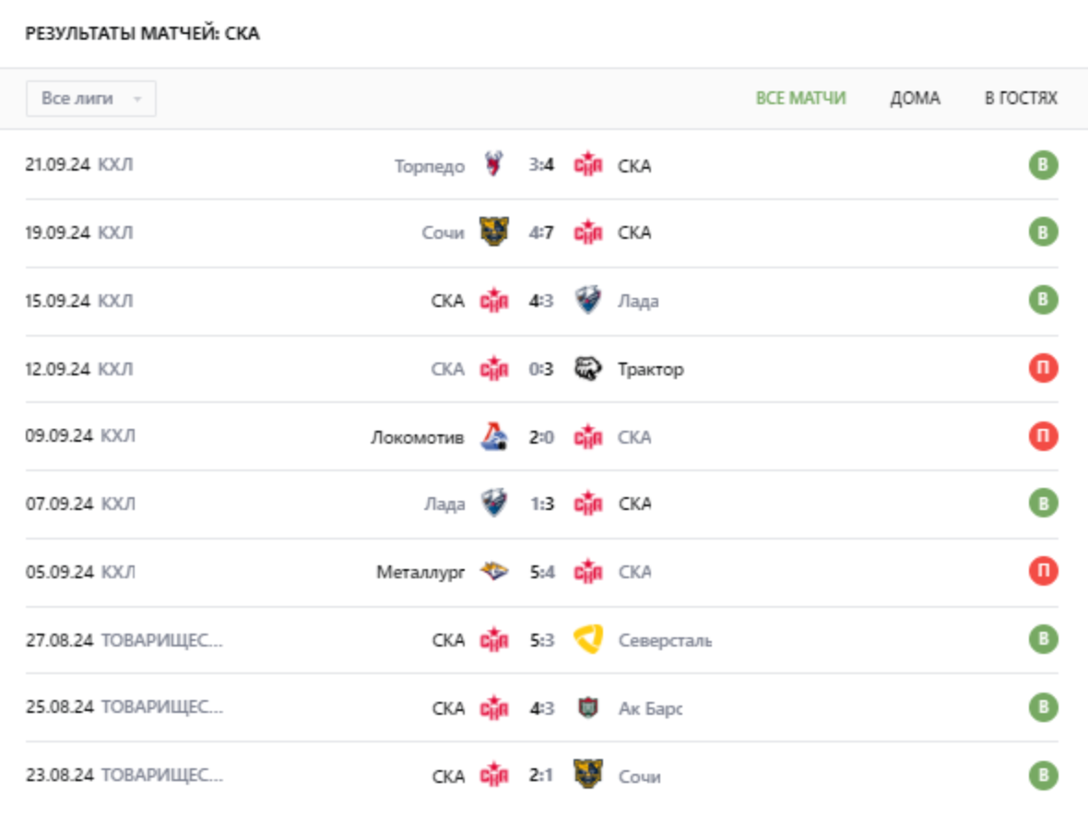1088x819 pixels.
Task: Click the Ak Bars team logo icon
Action: click(x=587, y=708)
